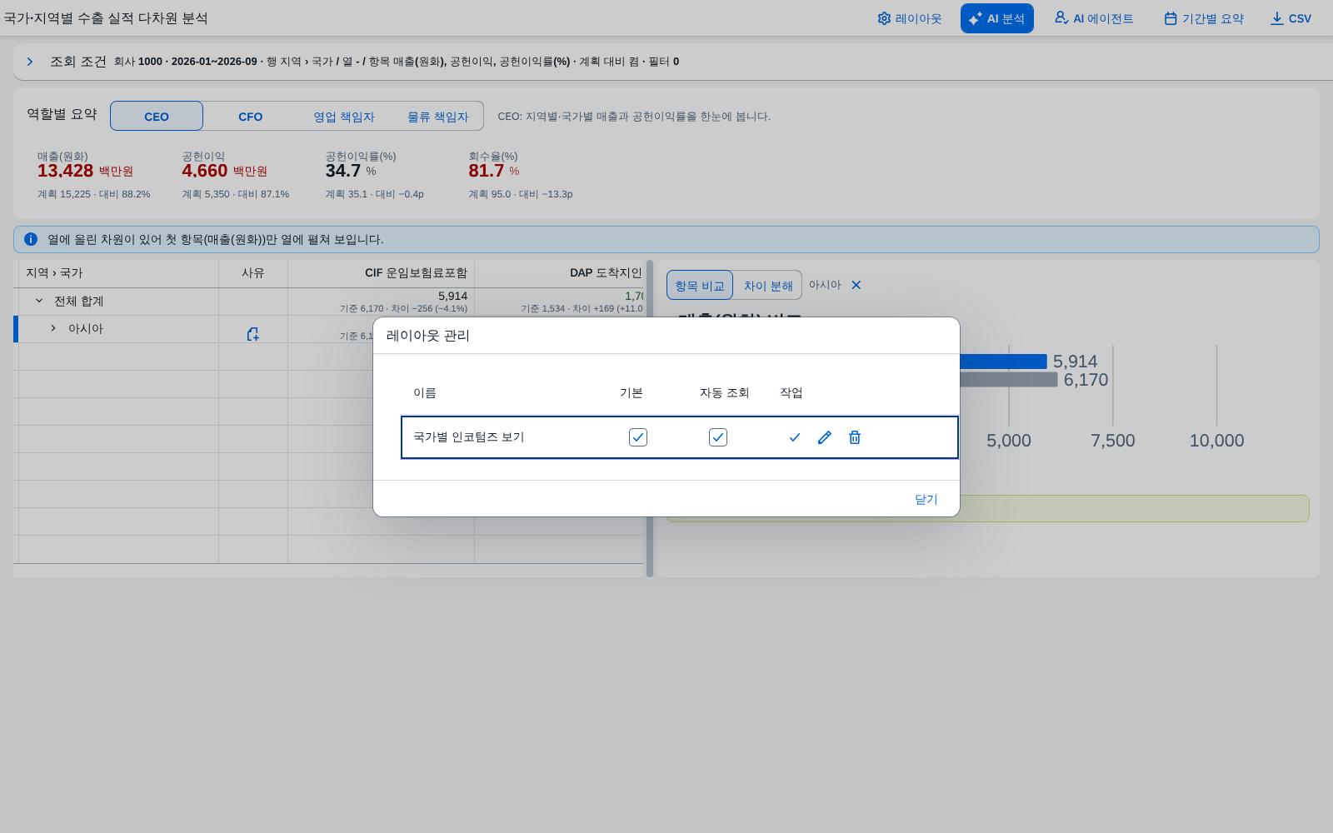Collapse the 전체 합계 row
This screenshot has height=833, width=1333.
point(38,301)
